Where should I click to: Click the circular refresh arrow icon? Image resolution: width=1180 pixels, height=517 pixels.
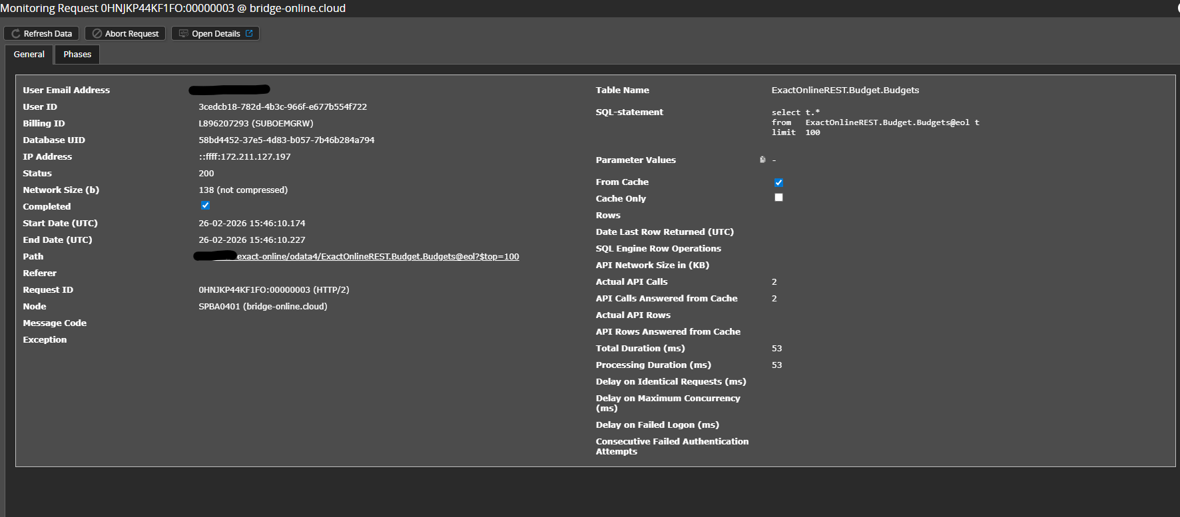16,34
